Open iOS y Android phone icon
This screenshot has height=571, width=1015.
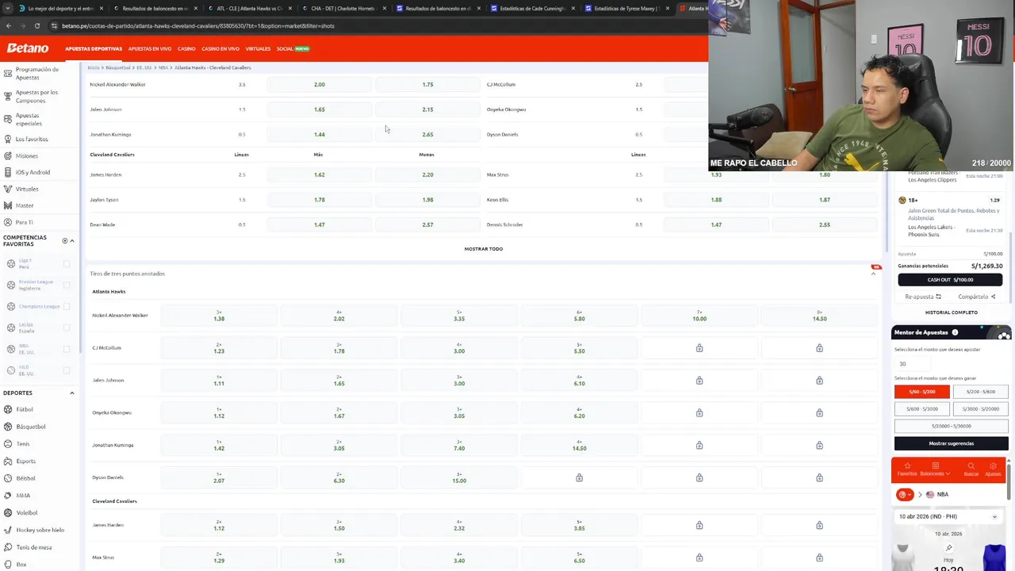point(7,172)
